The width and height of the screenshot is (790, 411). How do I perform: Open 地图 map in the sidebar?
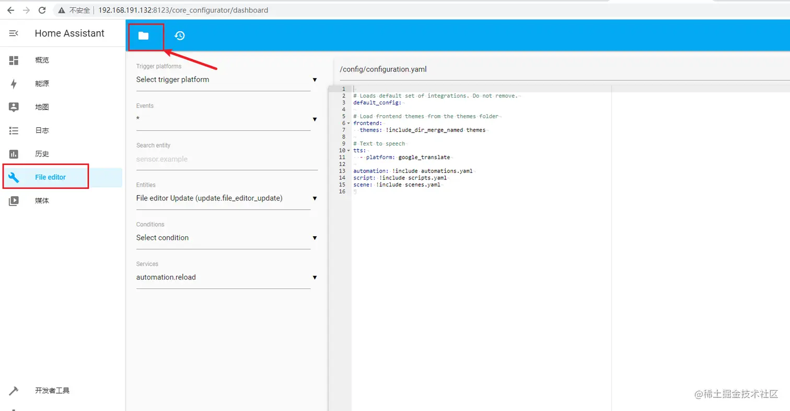[x=63, y=107]
